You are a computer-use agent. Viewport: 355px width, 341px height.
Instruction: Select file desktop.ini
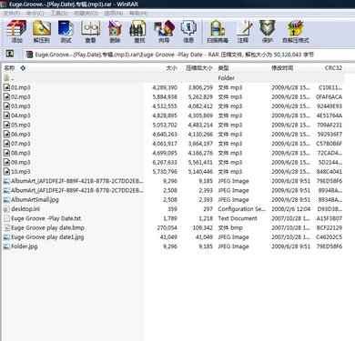[25, 209]
